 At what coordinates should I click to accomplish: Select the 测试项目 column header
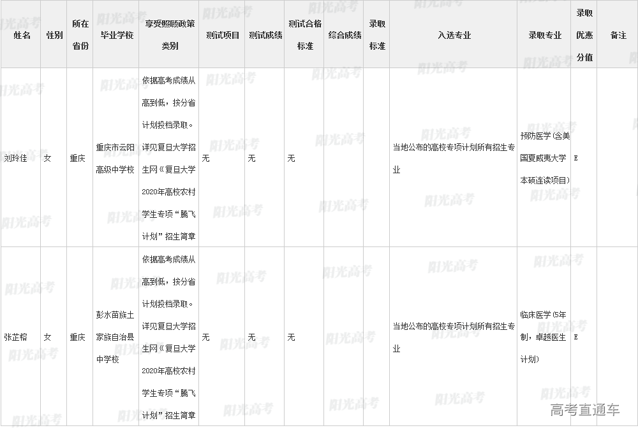(223, 35)
